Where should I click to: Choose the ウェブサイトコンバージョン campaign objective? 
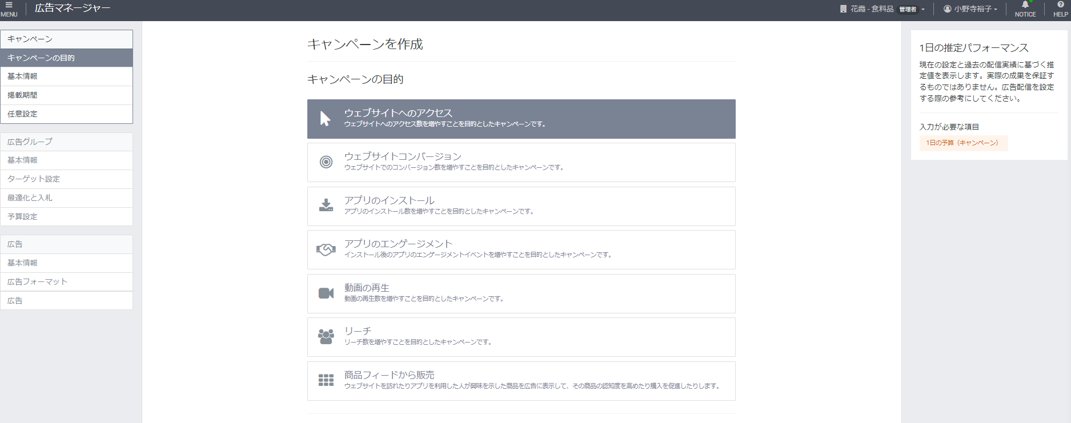[x=402, y=156]
